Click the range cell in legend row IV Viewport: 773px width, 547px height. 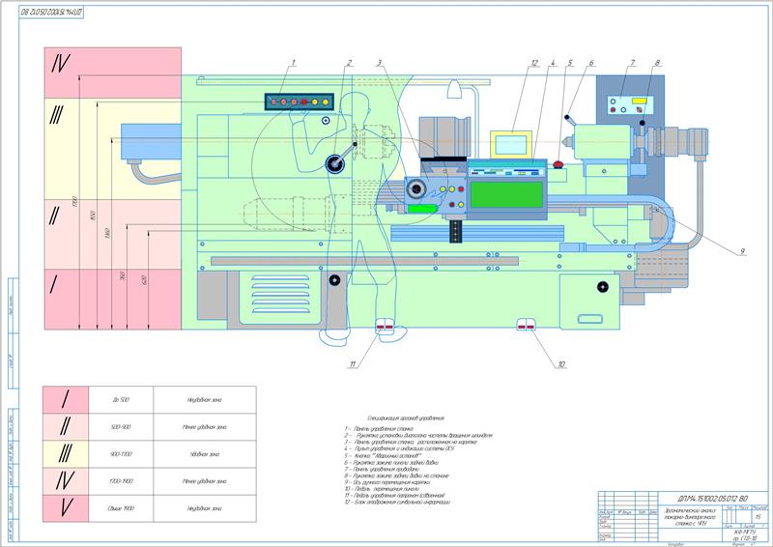coord(121,481)
